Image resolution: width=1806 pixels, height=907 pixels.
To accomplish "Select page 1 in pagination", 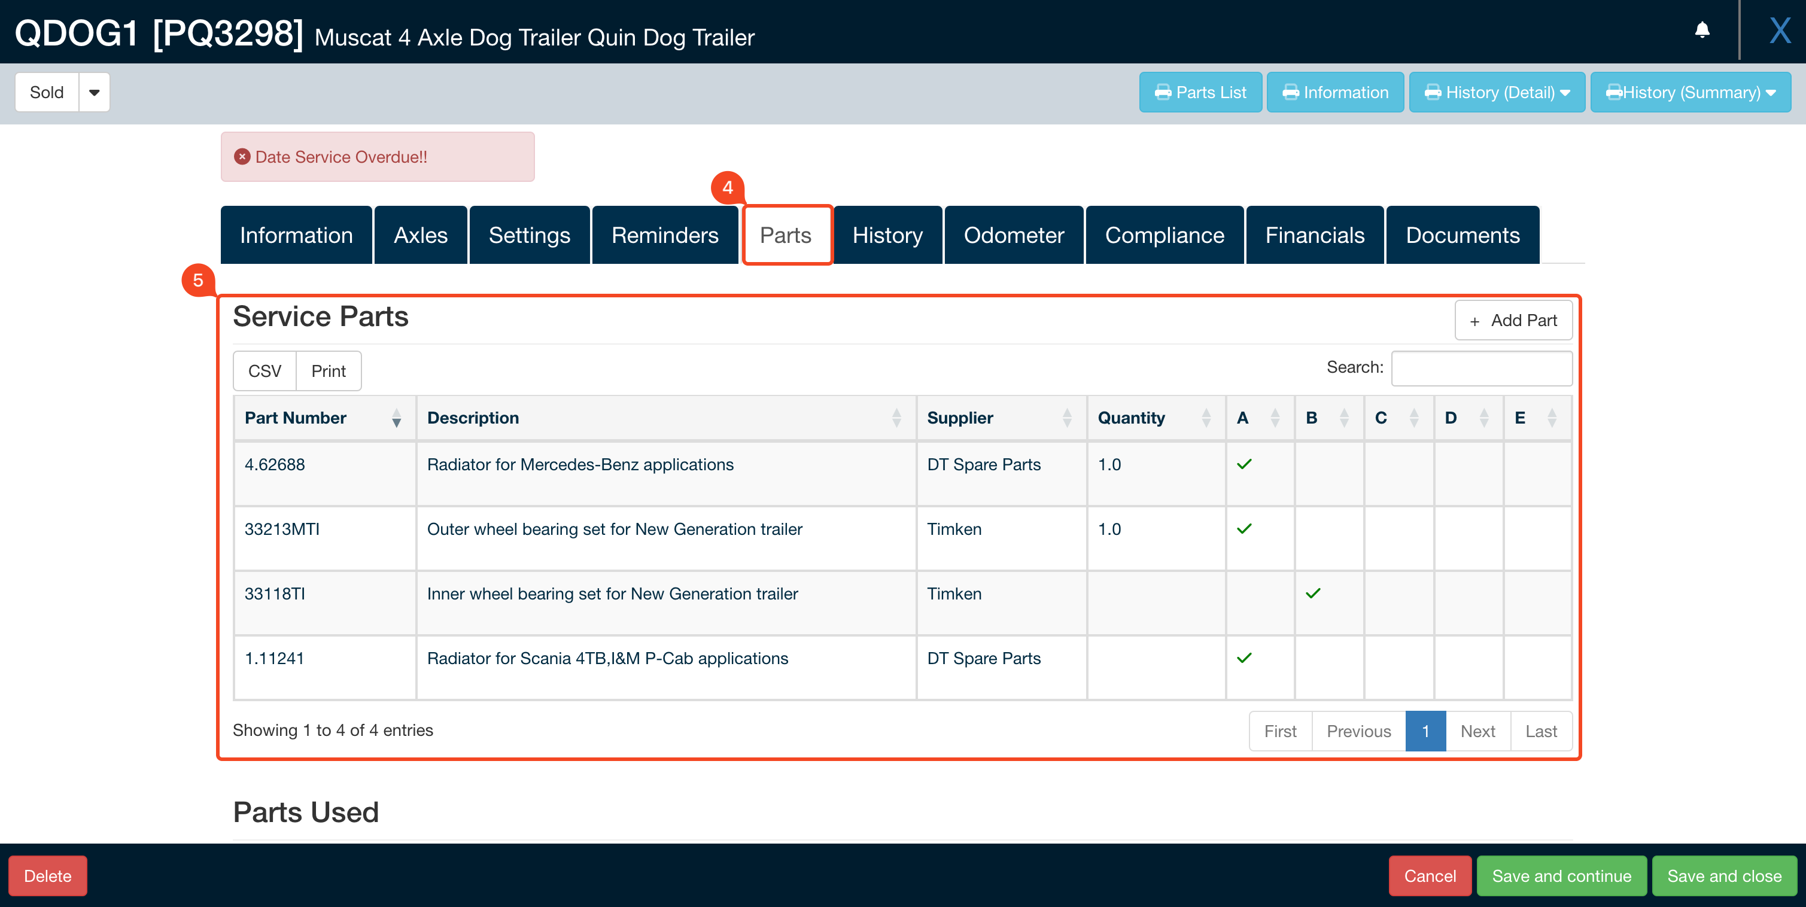I will click(x=1425, y=731).
